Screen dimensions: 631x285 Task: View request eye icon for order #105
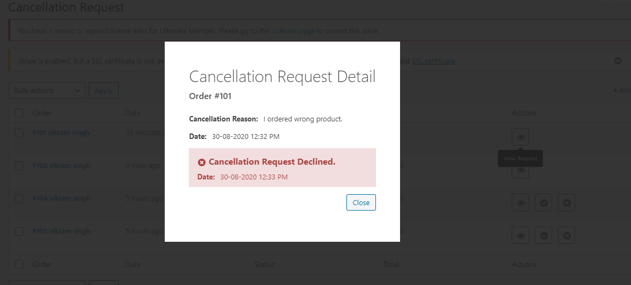click(x=520, y=235)
